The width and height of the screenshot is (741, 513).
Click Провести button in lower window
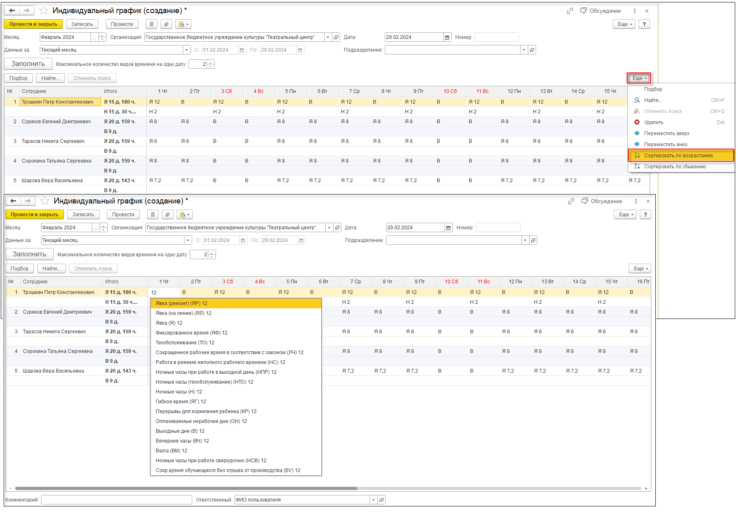point(123,215)
